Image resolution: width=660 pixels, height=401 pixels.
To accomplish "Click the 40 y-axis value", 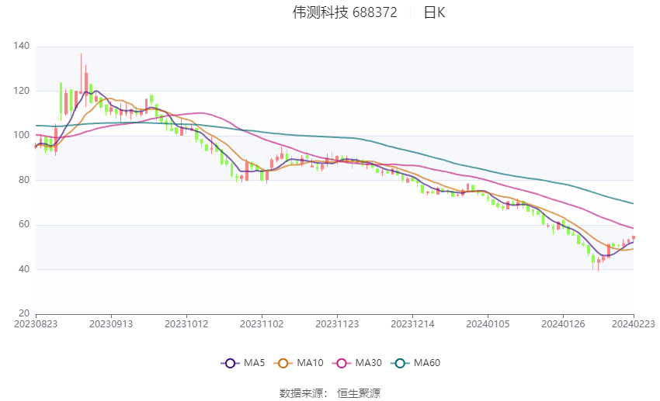I will point(24,269).
